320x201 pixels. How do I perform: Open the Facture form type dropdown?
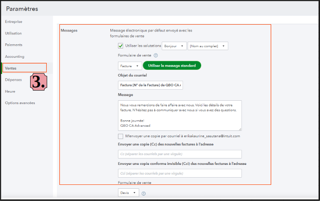130,66
